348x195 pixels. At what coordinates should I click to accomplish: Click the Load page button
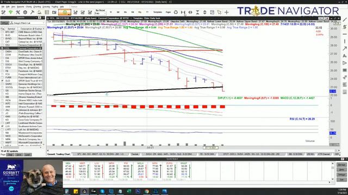pyautogui.click(x=27, y=155)
